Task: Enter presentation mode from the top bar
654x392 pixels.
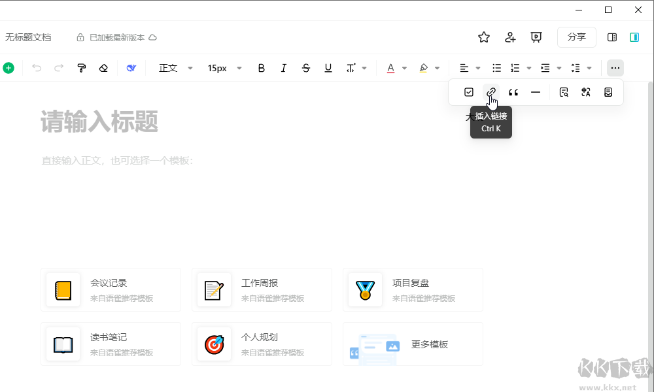Action: [x=536, y=37]
